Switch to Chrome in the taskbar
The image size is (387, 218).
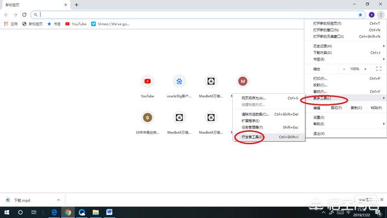pyautogui.click(x=68, y=213)
